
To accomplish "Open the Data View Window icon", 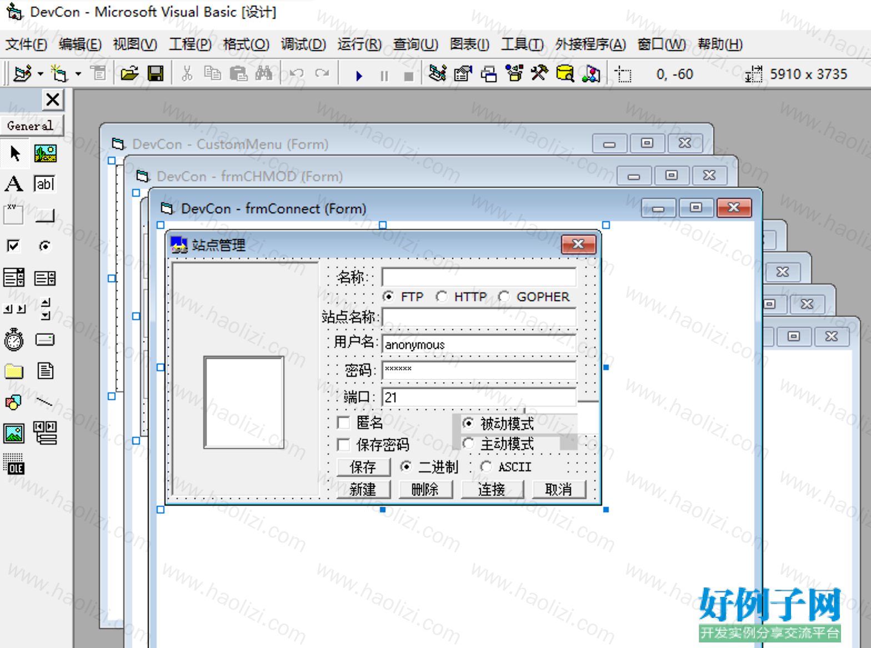I will 565,73.
